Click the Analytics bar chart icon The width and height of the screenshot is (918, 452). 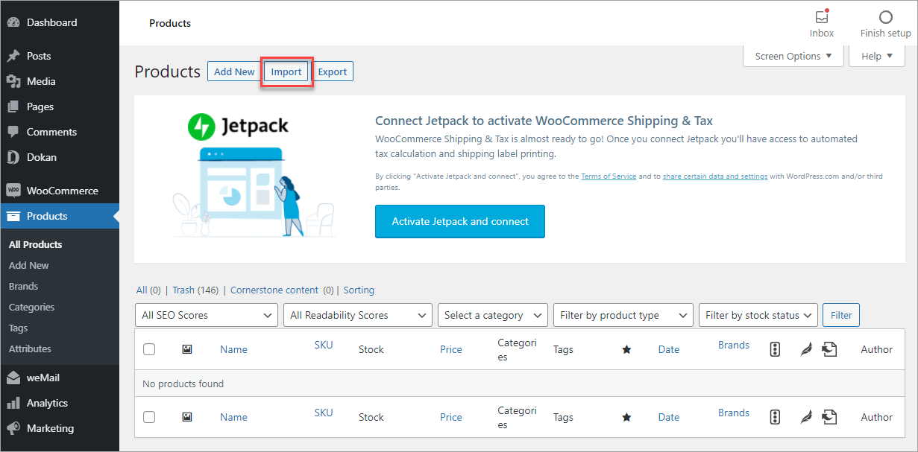[x=13, y=403]
